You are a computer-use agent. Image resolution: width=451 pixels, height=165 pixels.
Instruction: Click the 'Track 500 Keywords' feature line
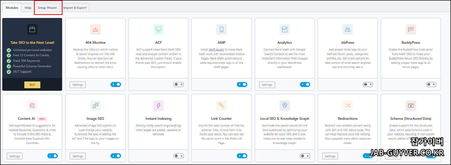pyautogui.click(x=27, y=61)
